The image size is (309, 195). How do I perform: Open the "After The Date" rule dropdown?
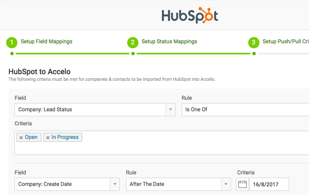226,184
